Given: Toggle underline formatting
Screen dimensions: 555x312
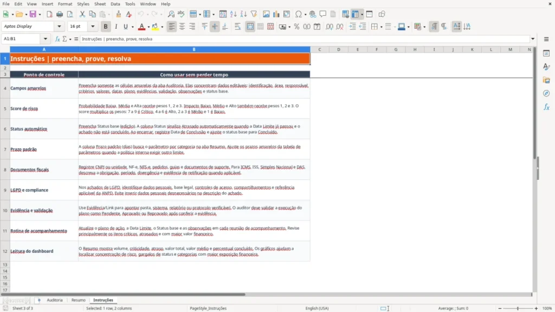Looking at the screenshot, I should tap(126, 27).
